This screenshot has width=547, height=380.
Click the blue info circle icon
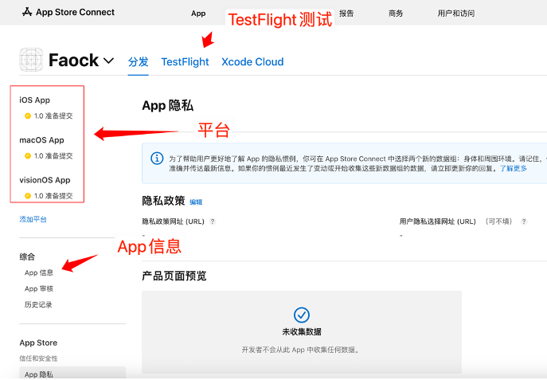[157, 158]
